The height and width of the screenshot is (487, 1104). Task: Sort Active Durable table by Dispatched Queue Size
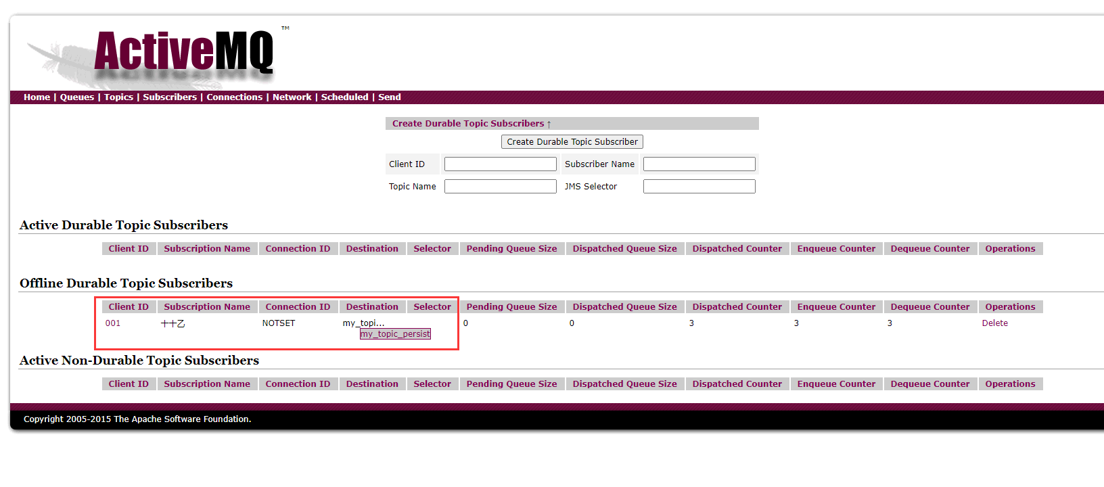point(625,249)
